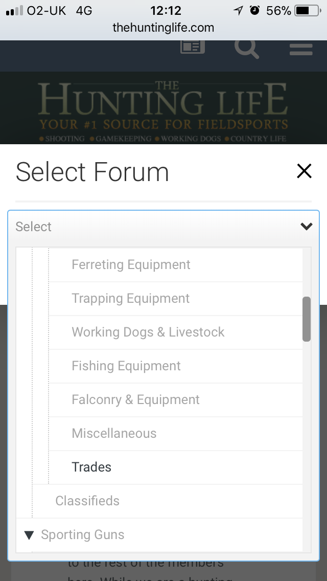Tap the location arrow status icon
327x581 pixels.
tap(239, 11)
